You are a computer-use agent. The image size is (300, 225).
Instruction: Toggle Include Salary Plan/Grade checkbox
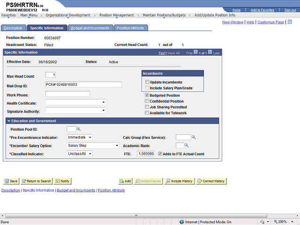click(x=147, y=88)
